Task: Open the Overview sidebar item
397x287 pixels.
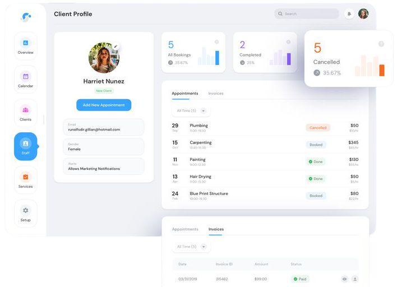Action: pyautogui.click(x=26, y=46)
